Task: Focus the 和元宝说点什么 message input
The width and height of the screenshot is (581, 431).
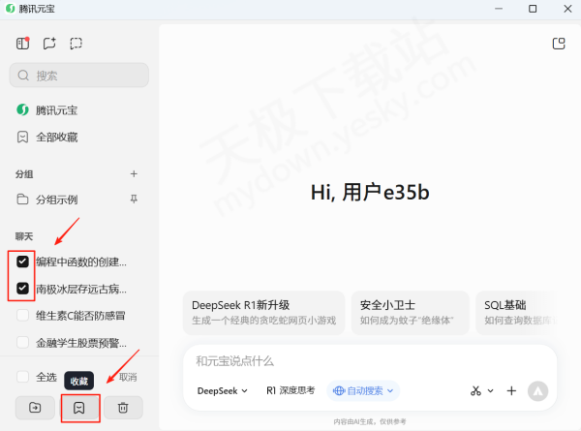Action: click(x=370, y=361)
